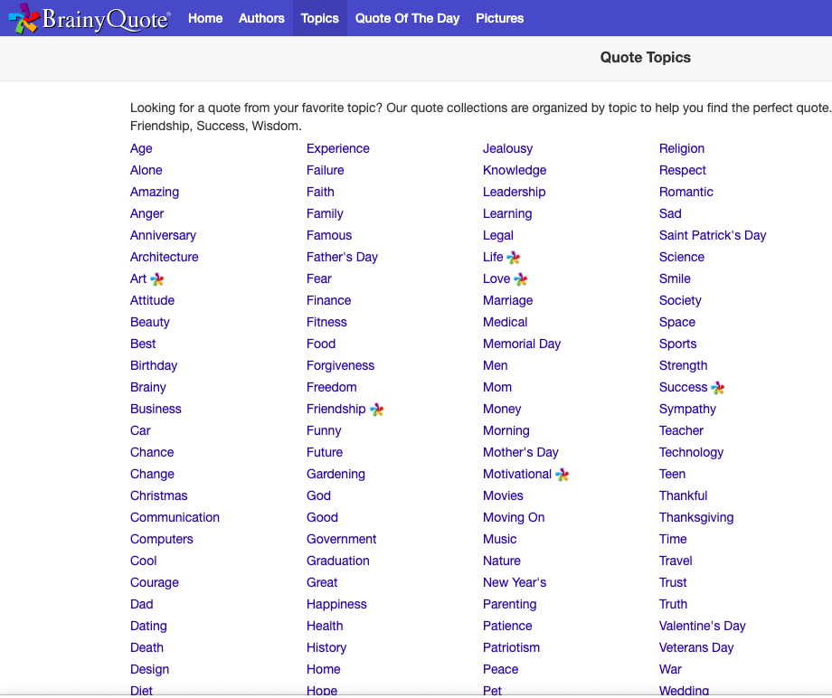Image resolution: width=832 pixels, height=698 pixels.
Task: Open the Motivational topic link
Action: (517, 474)
